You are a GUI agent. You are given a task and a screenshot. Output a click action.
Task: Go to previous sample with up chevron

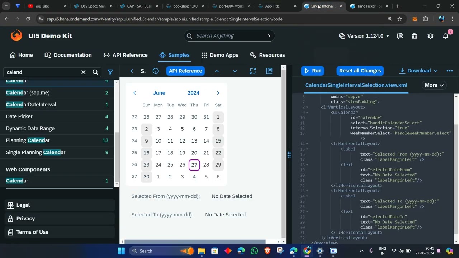(217, 71)
